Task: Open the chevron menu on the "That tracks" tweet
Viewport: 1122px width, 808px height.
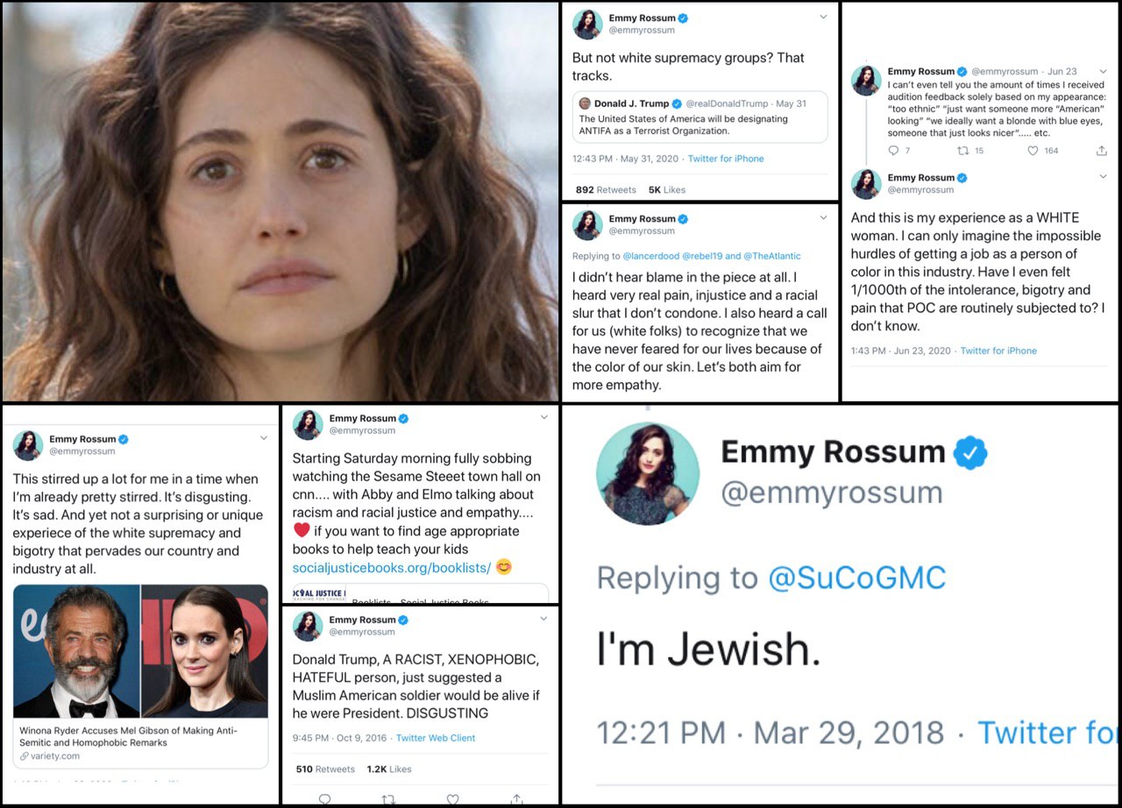Action: tap(823, 18)
